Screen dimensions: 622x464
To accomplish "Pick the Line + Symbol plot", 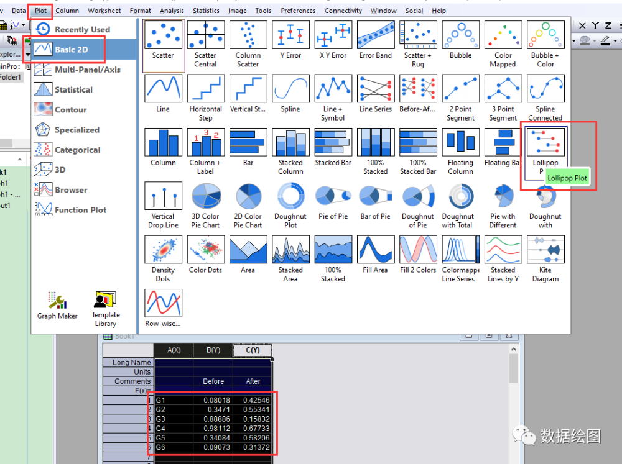I will pos(333,88).
